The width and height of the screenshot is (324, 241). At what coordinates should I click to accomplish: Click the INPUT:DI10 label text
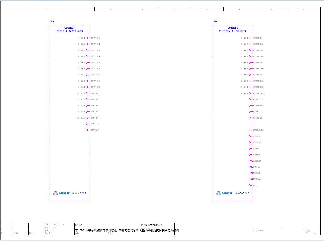(96, 93)
